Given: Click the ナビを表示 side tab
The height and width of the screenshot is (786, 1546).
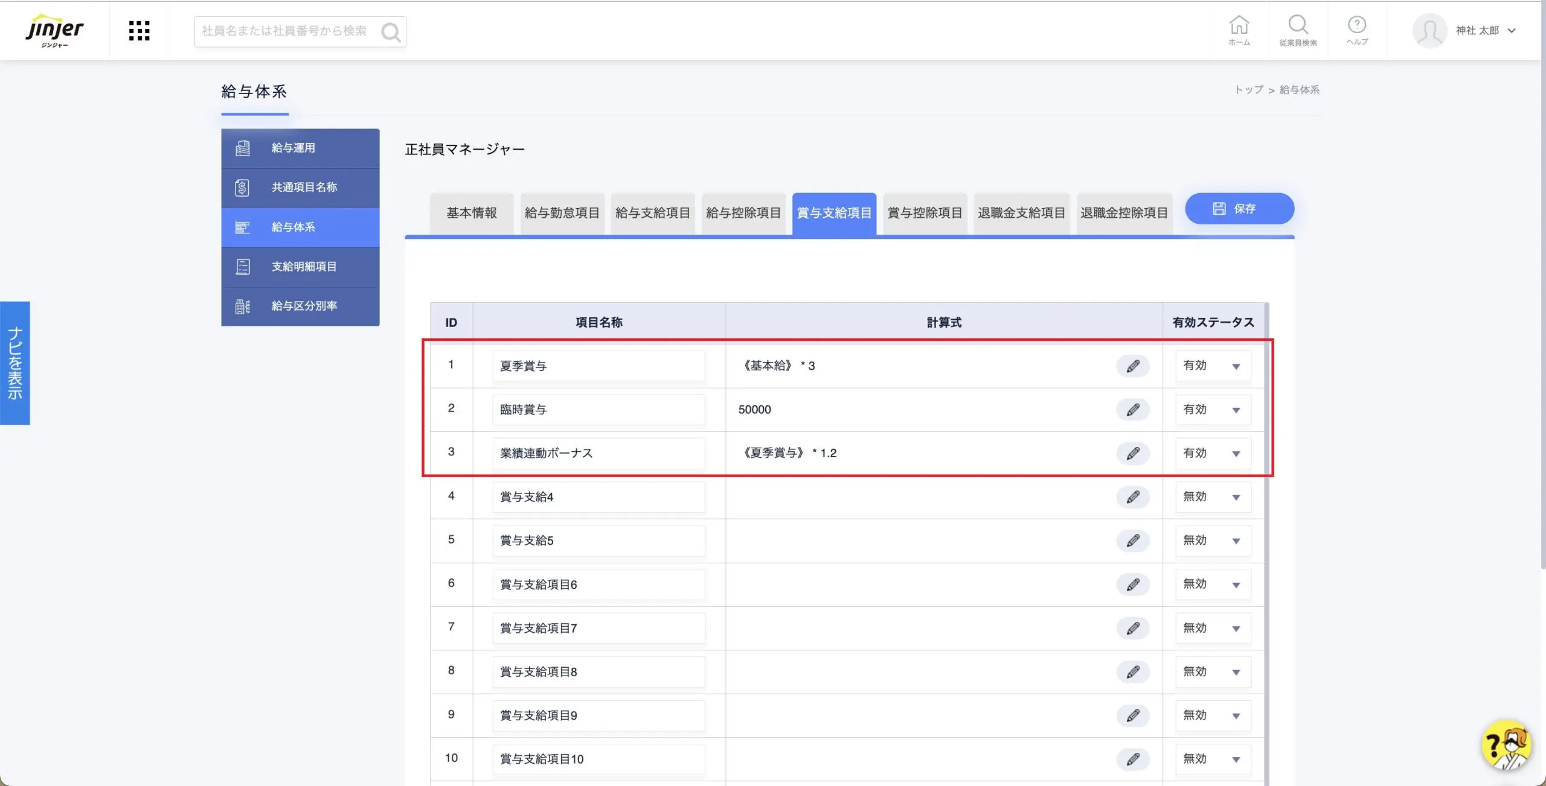Looking at the screenshot, I should click(x=14, y=363).
